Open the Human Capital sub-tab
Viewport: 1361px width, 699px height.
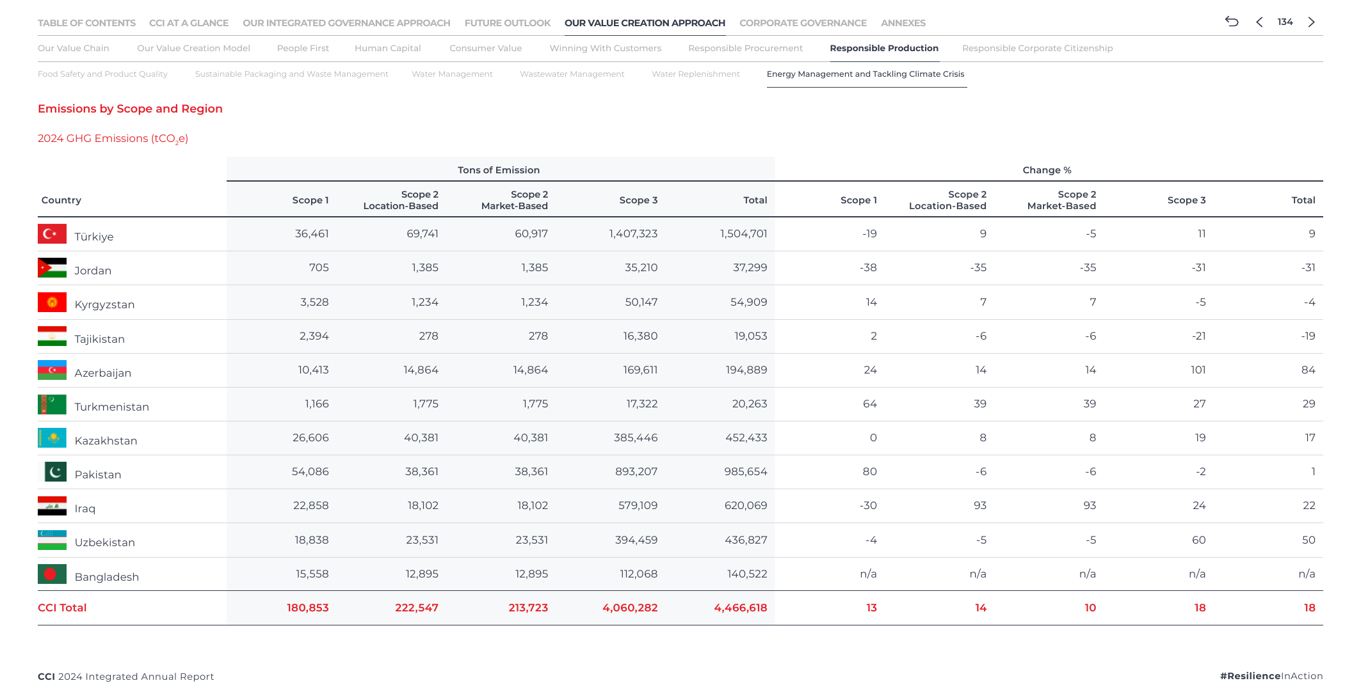click(388, 48)
